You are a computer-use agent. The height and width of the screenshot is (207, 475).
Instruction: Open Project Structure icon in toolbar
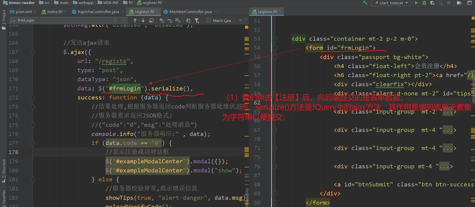click(x=459, y=3)
